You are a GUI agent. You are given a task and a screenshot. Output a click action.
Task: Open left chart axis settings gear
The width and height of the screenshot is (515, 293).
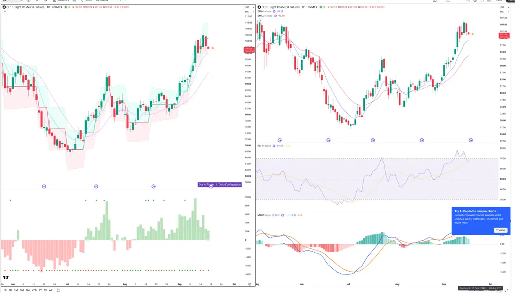tap(249, 284)
